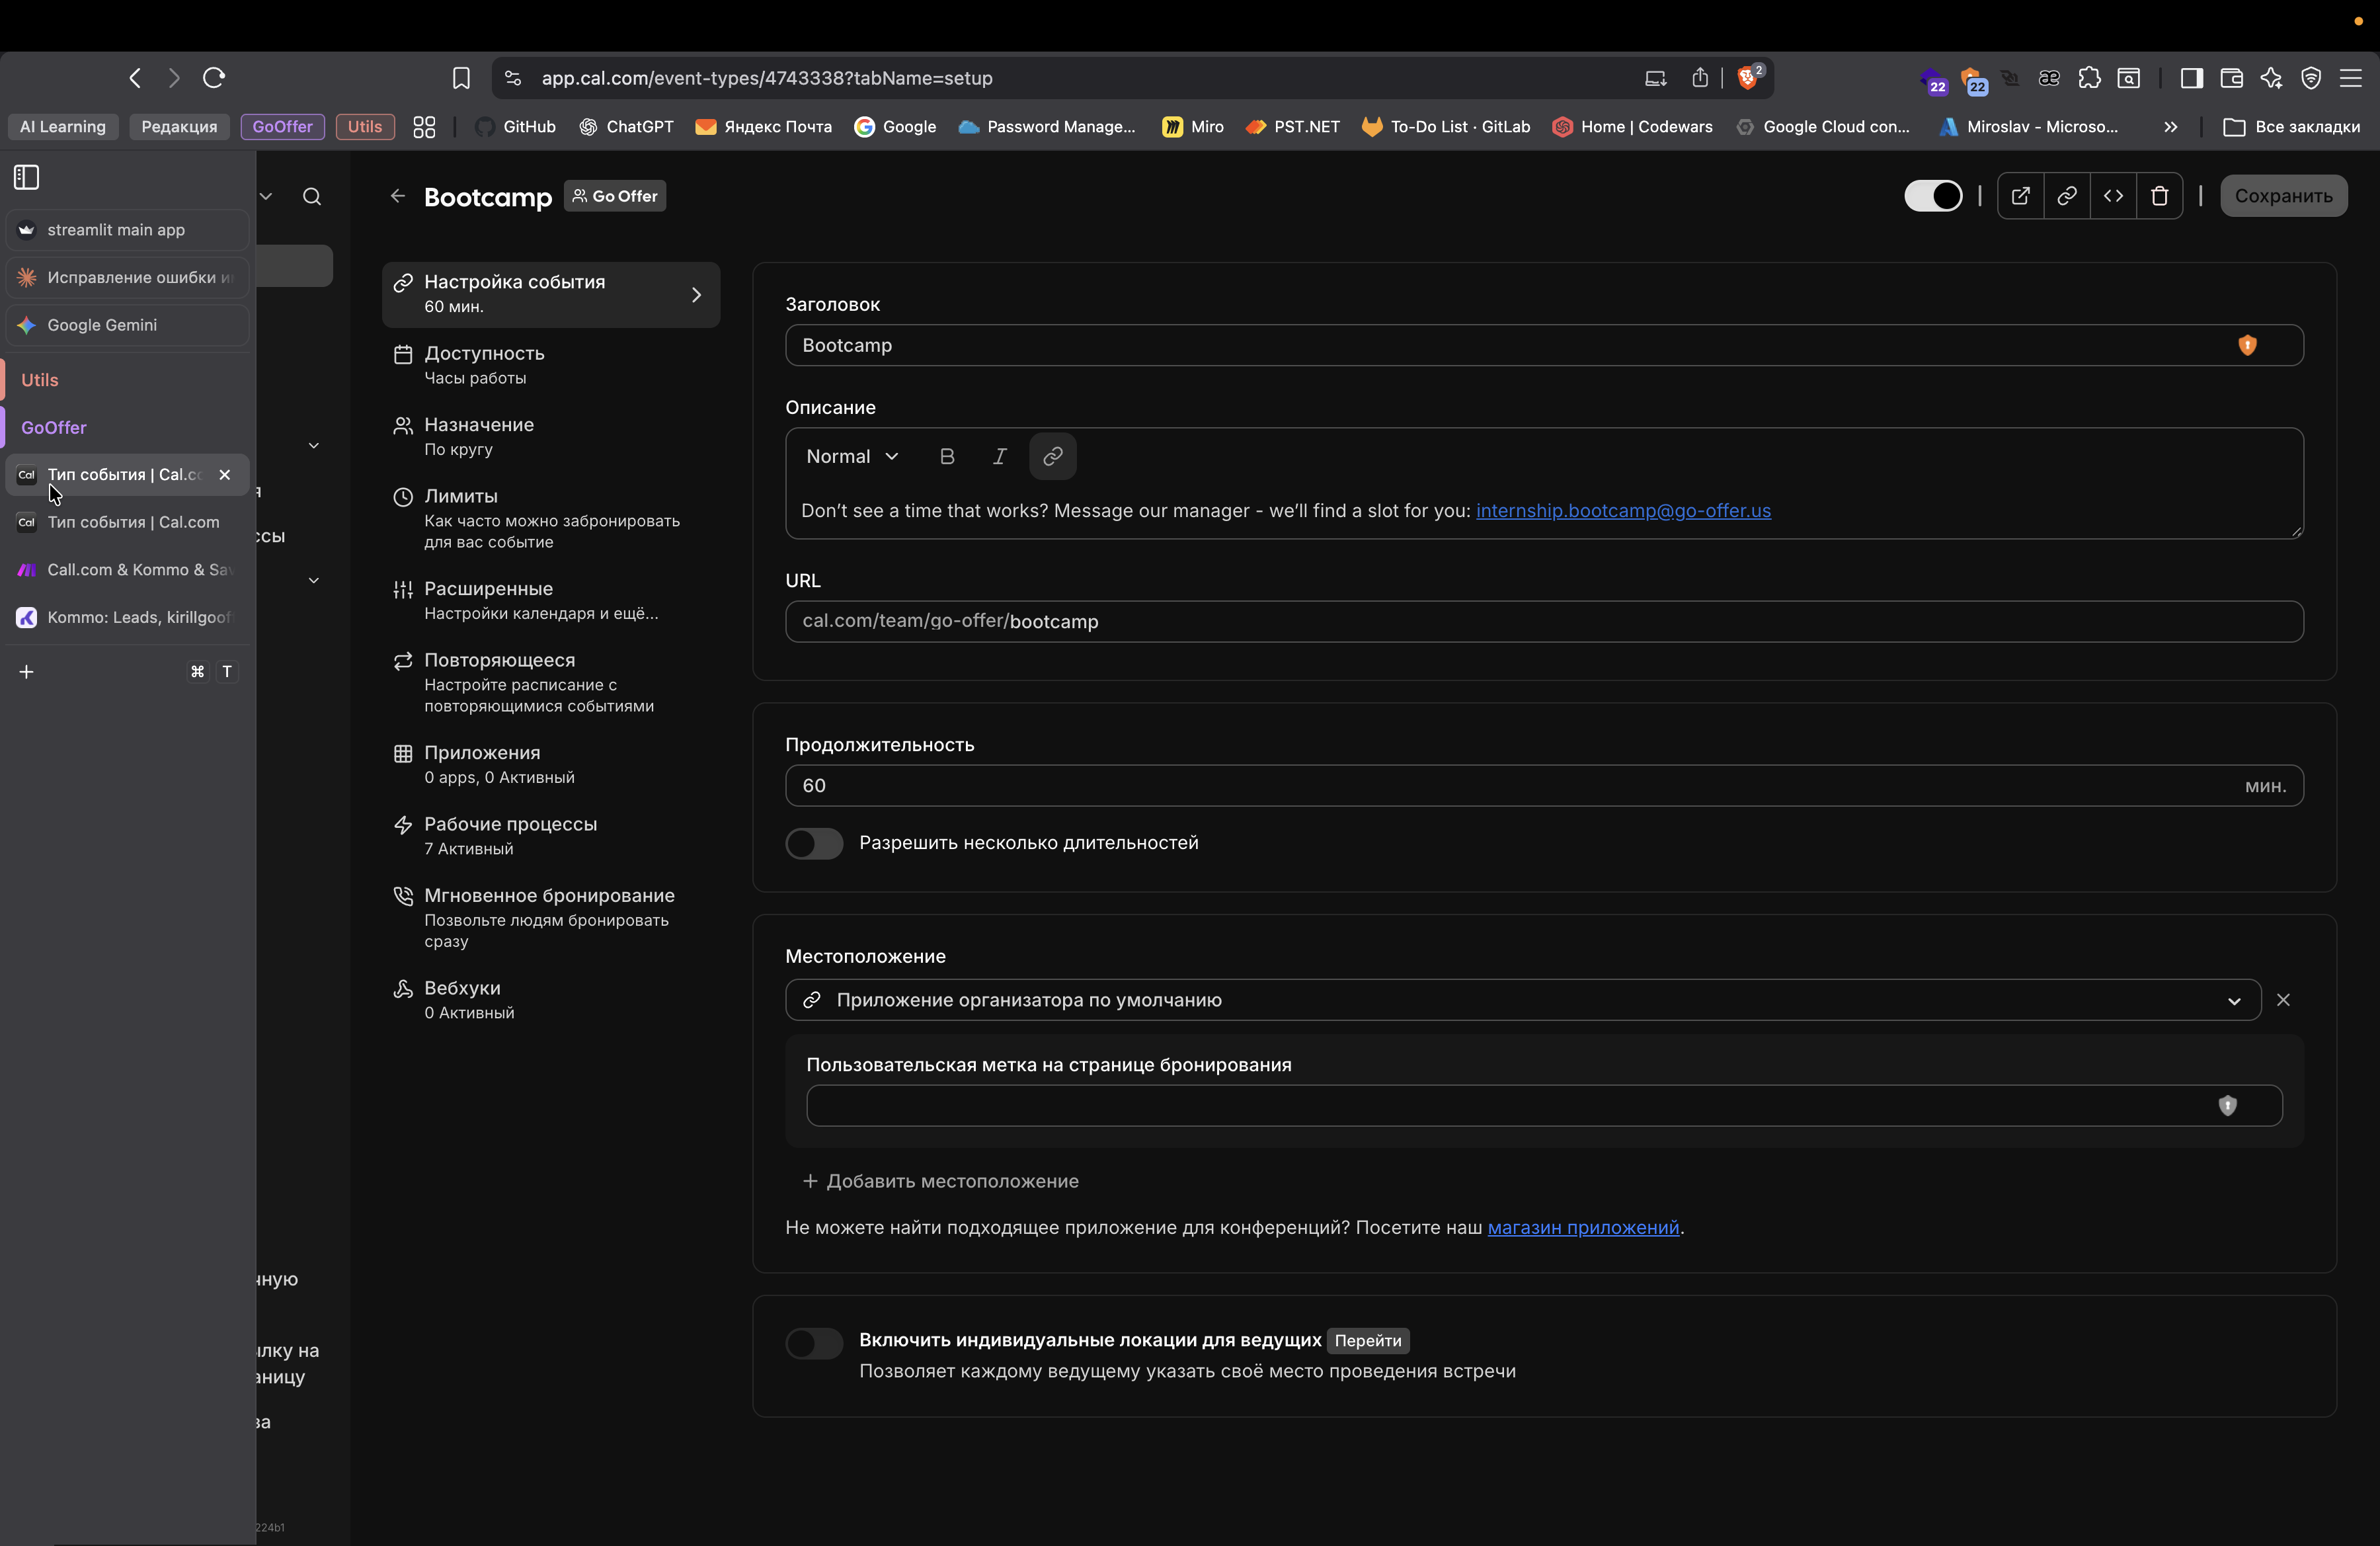Click the search magnifier icon
This screenshot has height=1546, width=2380.
[x=312, y=196]
